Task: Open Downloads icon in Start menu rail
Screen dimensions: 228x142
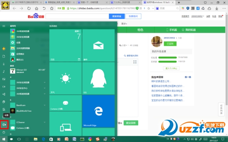Action: tap(4, 64)
